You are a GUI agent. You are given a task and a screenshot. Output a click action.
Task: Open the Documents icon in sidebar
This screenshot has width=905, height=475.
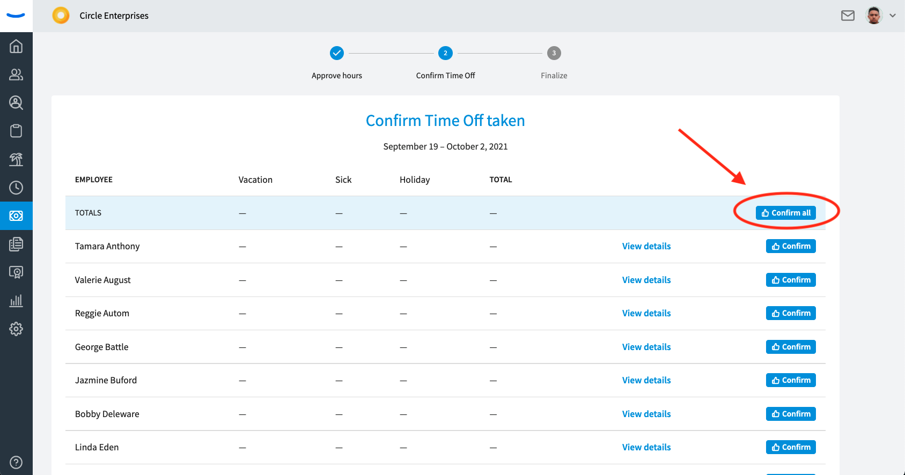16,244
